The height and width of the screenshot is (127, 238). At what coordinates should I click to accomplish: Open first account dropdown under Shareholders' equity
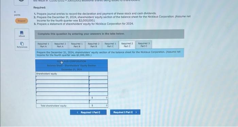[x=62, y=78]
